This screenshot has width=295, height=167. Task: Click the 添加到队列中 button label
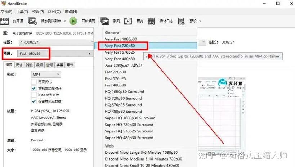pyautogui.click(x=51, y=21)
